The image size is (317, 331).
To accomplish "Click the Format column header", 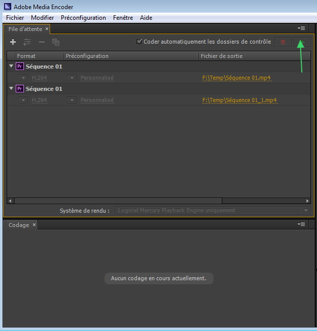I will click(x=39, y=56).
